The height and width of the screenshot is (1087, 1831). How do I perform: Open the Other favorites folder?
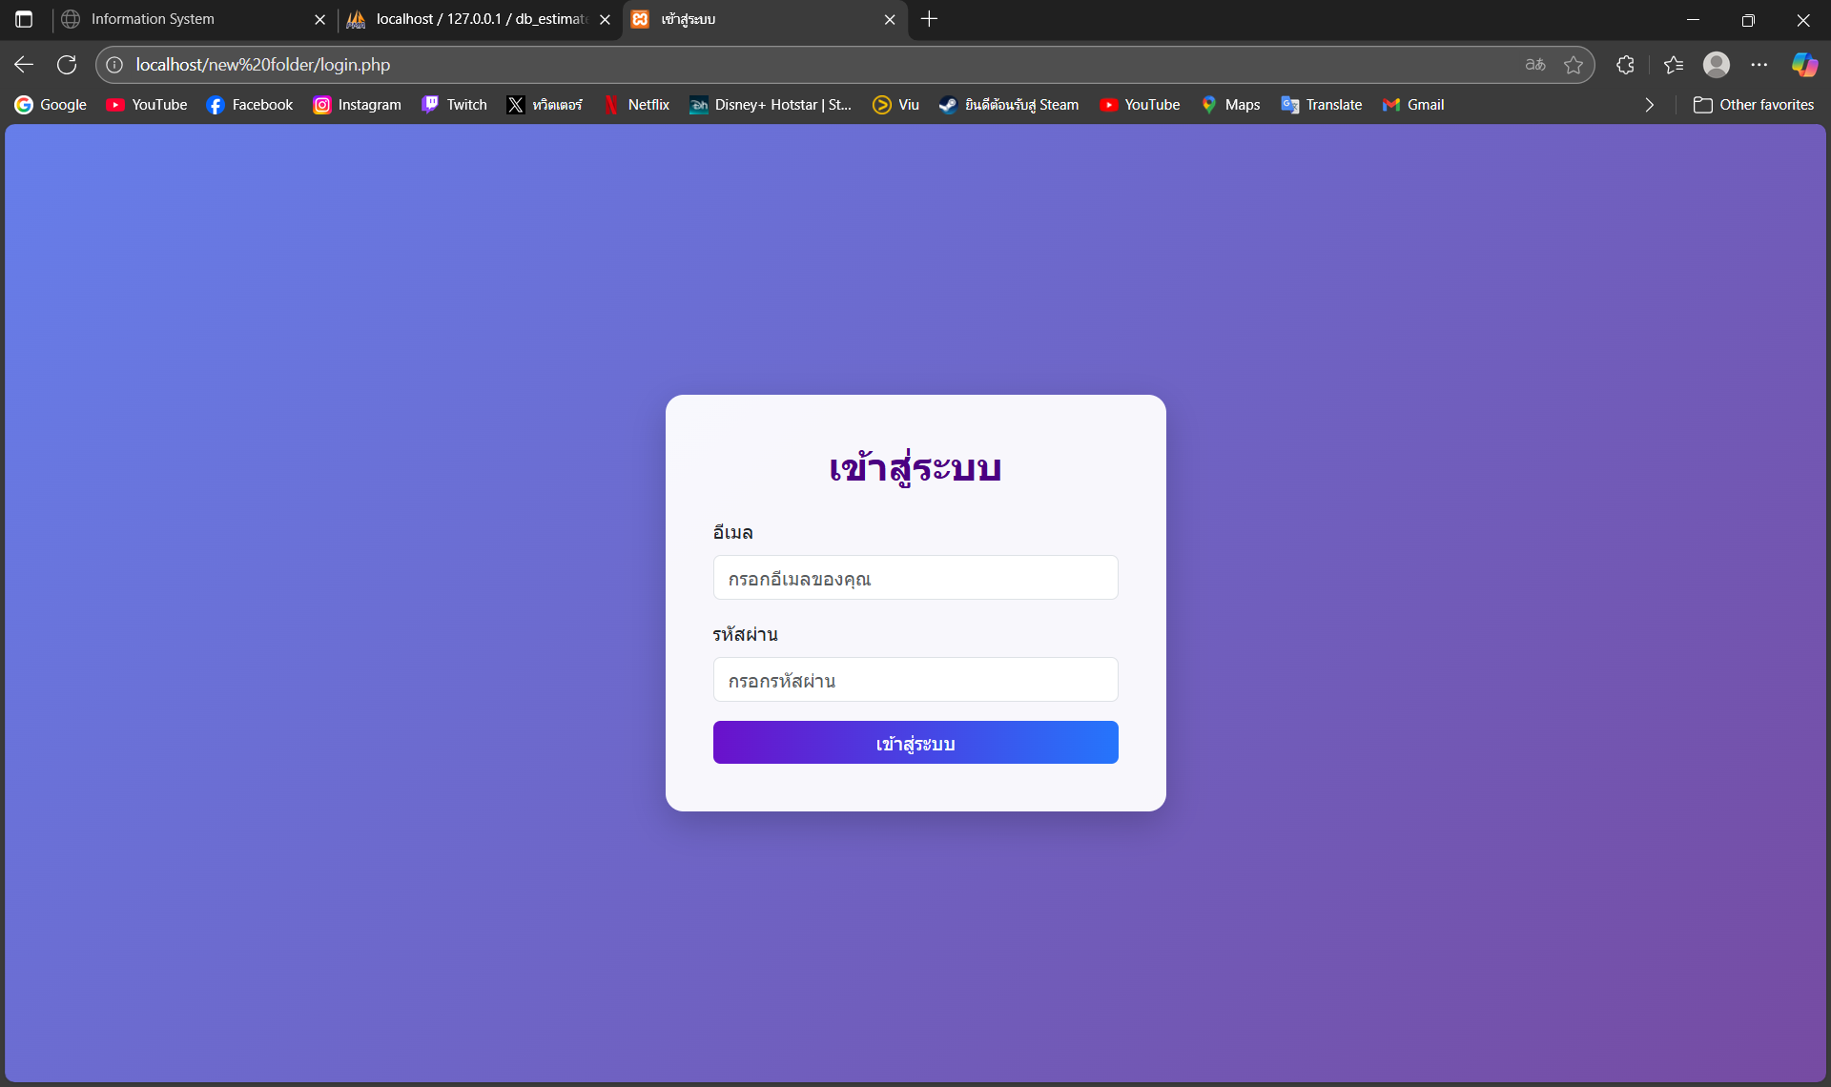pyautogui.click(x=1753, y=105)
